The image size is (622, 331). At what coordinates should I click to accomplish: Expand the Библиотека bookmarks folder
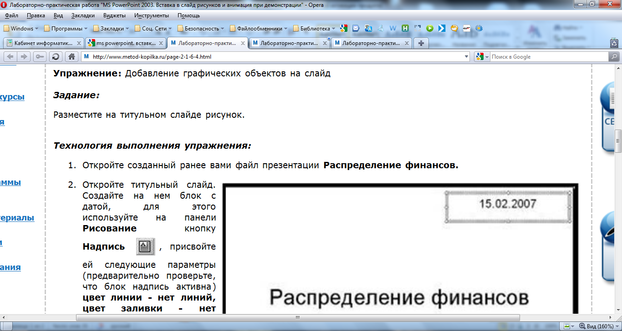pyautogui.click(x=314, y=28)
